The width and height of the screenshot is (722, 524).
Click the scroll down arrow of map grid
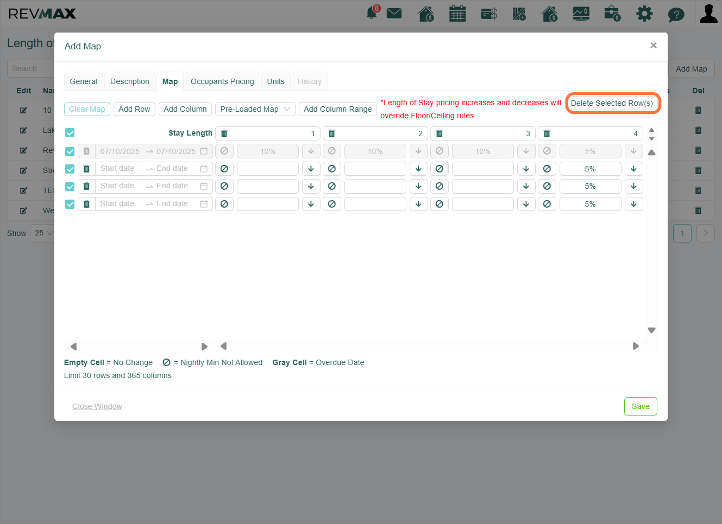point(652,330)
